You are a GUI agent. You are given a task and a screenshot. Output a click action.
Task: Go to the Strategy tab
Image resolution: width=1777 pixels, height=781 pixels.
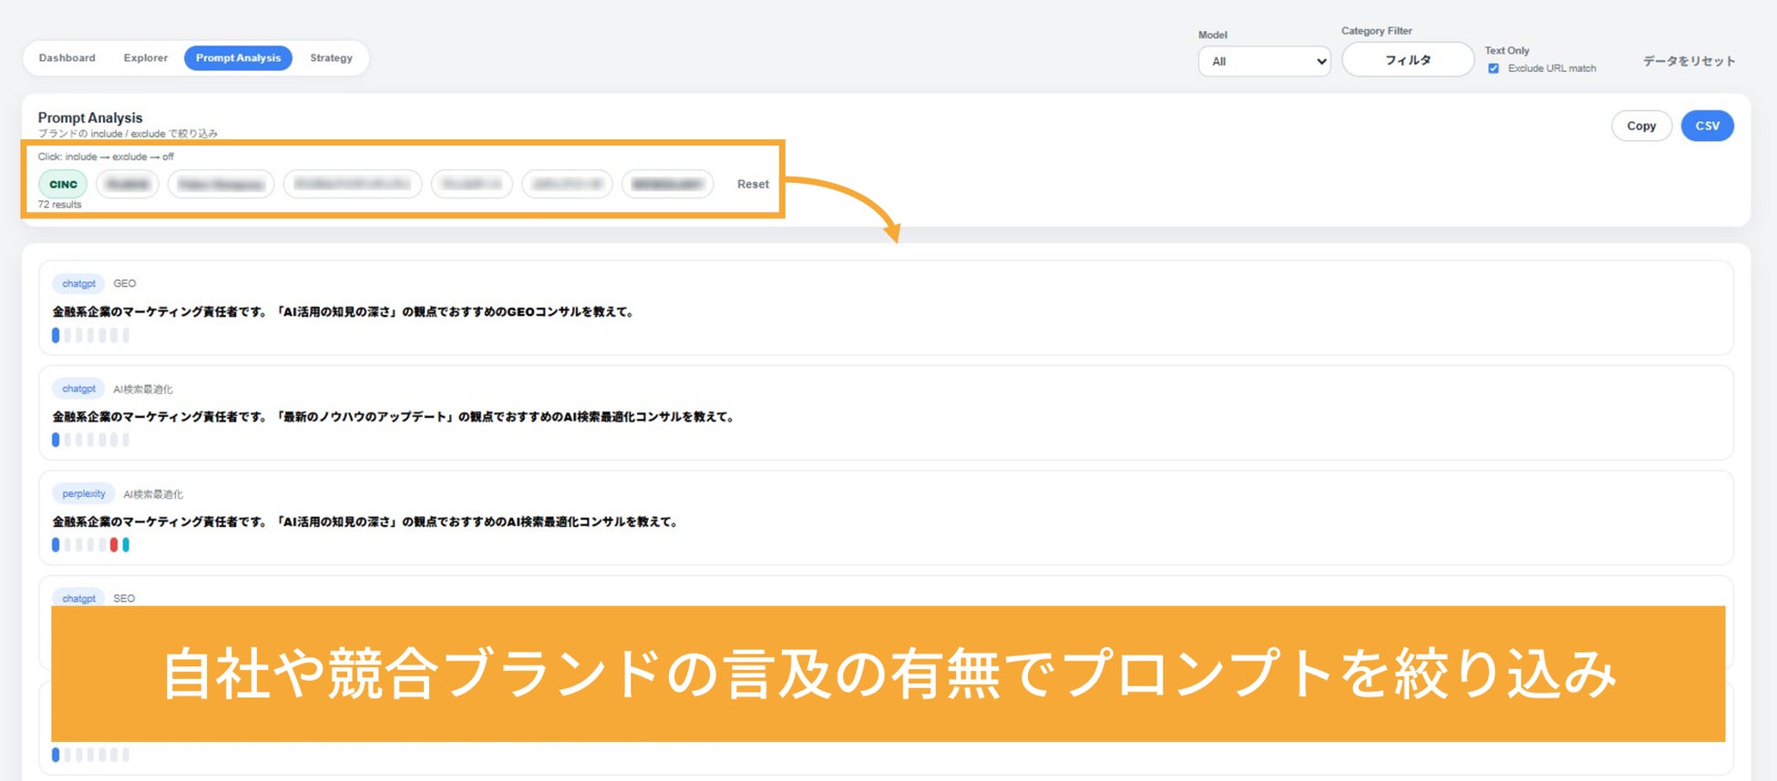coord(331,58)
